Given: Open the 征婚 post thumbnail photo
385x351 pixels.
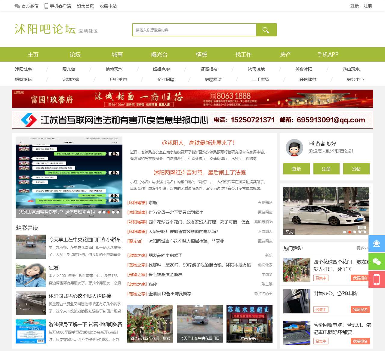Looking at the screenshot, I should pos(31,275).
